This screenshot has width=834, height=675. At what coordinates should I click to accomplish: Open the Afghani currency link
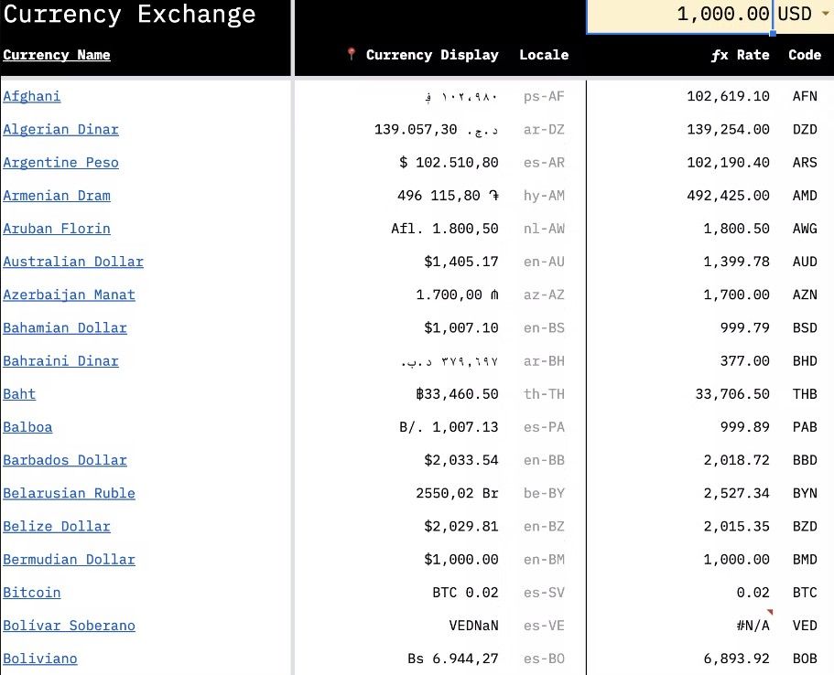(x=32, y=96)
